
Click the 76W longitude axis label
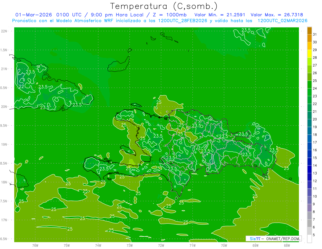(35, 246)
